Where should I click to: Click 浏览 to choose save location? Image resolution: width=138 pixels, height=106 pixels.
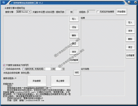(x=77, y=73)
